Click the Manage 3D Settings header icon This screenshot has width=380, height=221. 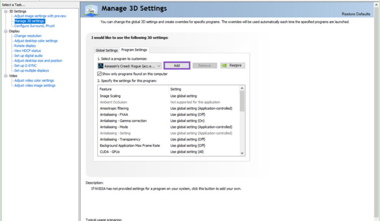[x=92, y=10]
